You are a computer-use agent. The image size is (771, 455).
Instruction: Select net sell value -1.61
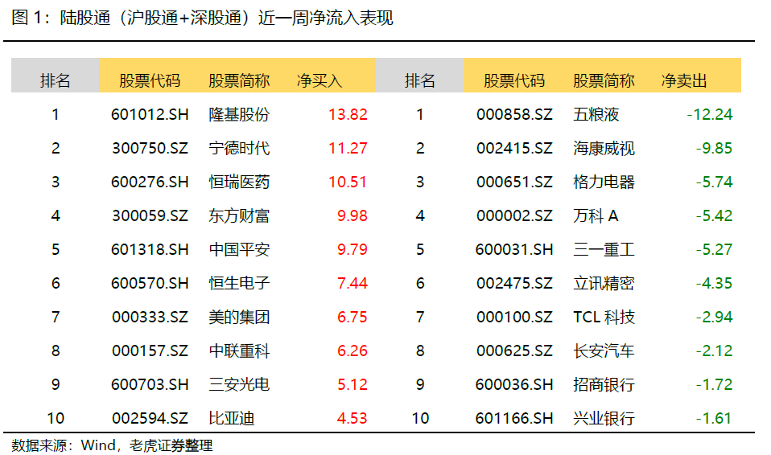pos(714,418)
